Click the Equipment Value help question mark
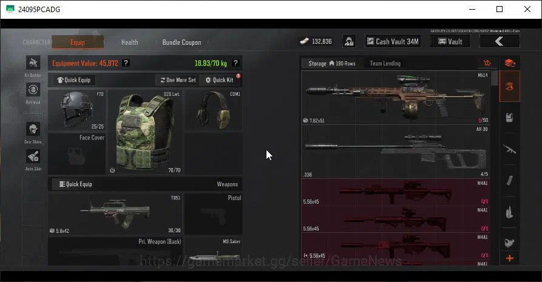 [126, 63]
